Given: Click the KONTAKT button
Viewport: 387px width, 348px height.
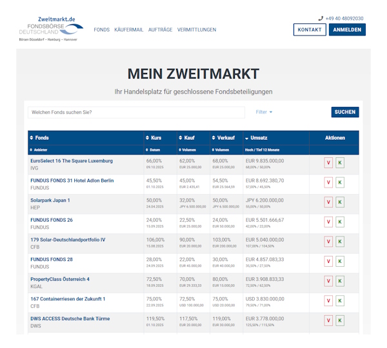Looking at the screenshot, I should click(x=310, y=30).
